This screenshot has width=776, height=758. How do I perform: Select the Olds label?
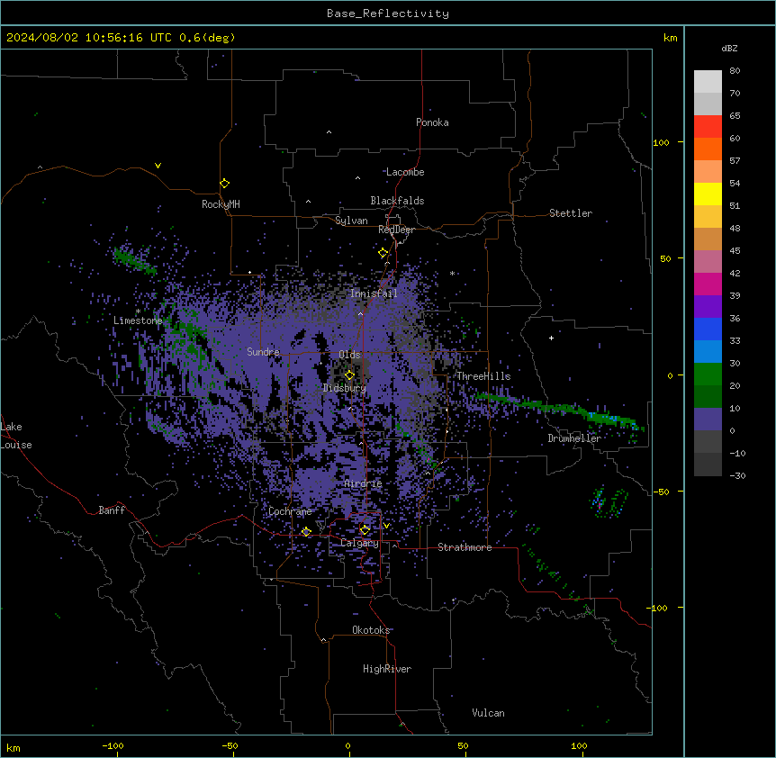(349, 355)
